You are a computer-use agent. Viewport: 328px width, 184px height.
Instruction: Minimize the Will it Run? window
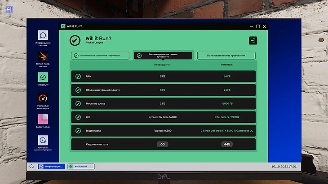(252, 26)
